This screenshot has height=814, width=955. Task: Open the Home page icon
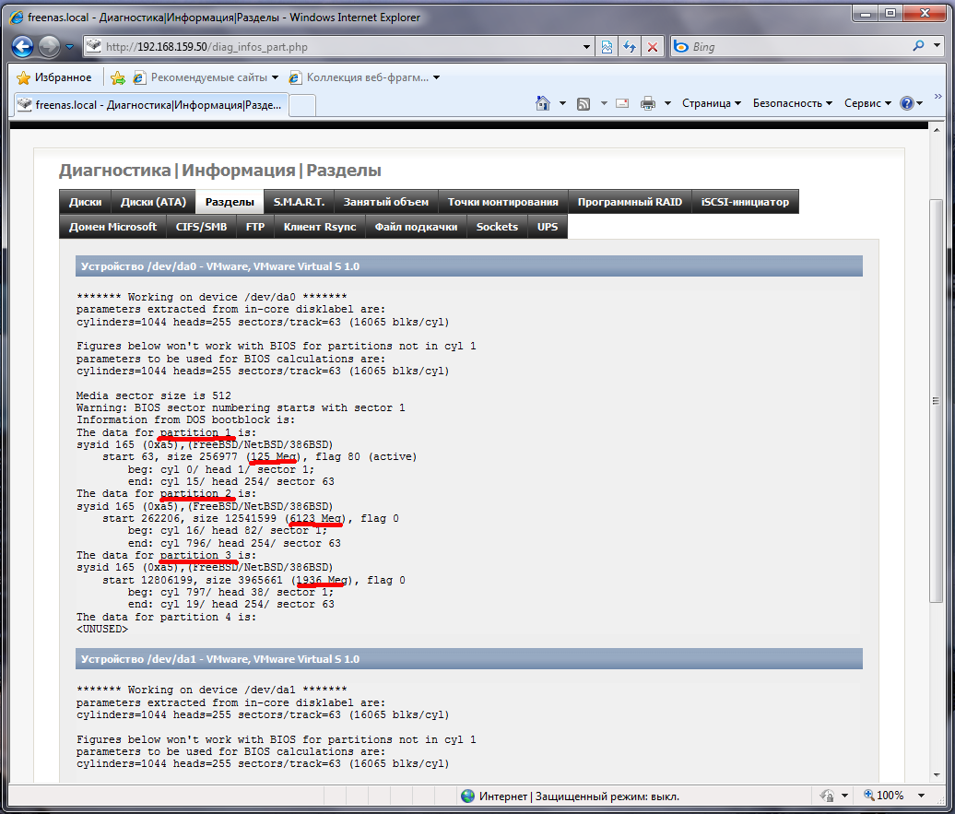pyautogui.click(x=543, y=103)
